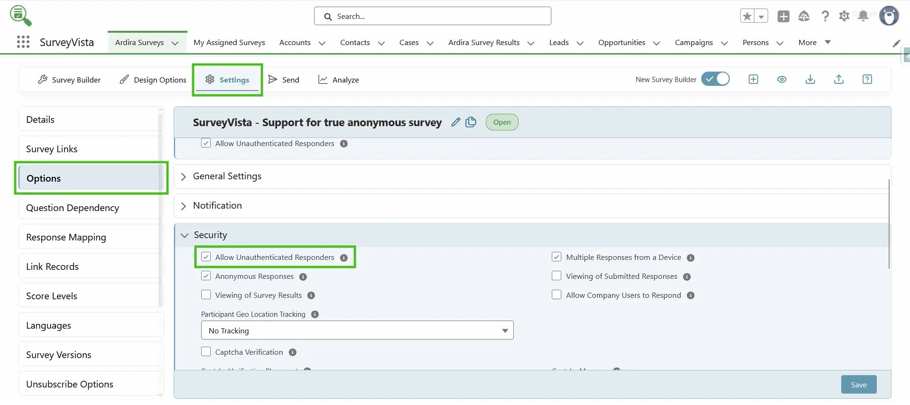This screenshot has height=405, width=910.
Task: Enable Allow Company Users to Respond
Action: 557,295
